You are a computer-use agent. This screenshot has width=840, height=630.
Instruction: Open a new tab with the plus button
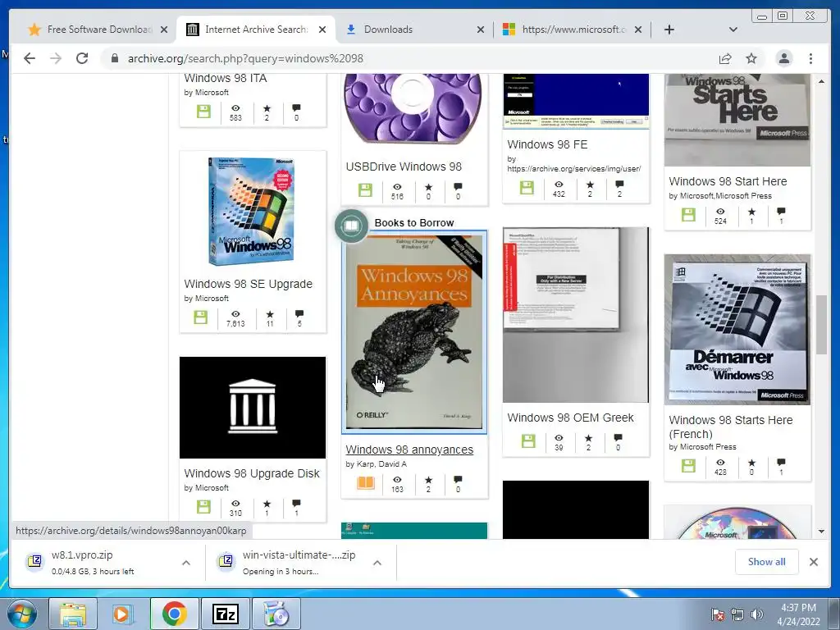click(669, 30)
